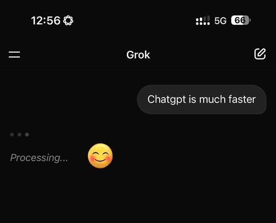Tap the battery icon showing 66
The height and width of the screenshot is (223, 276).
pos(241,20)
